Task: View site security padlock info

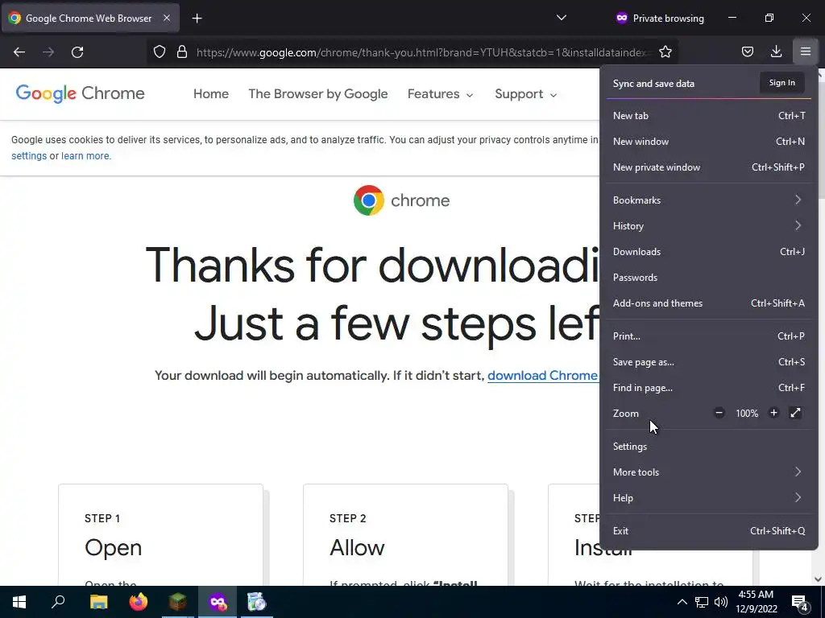Action: pyautogui.click(x=182, y=51)
